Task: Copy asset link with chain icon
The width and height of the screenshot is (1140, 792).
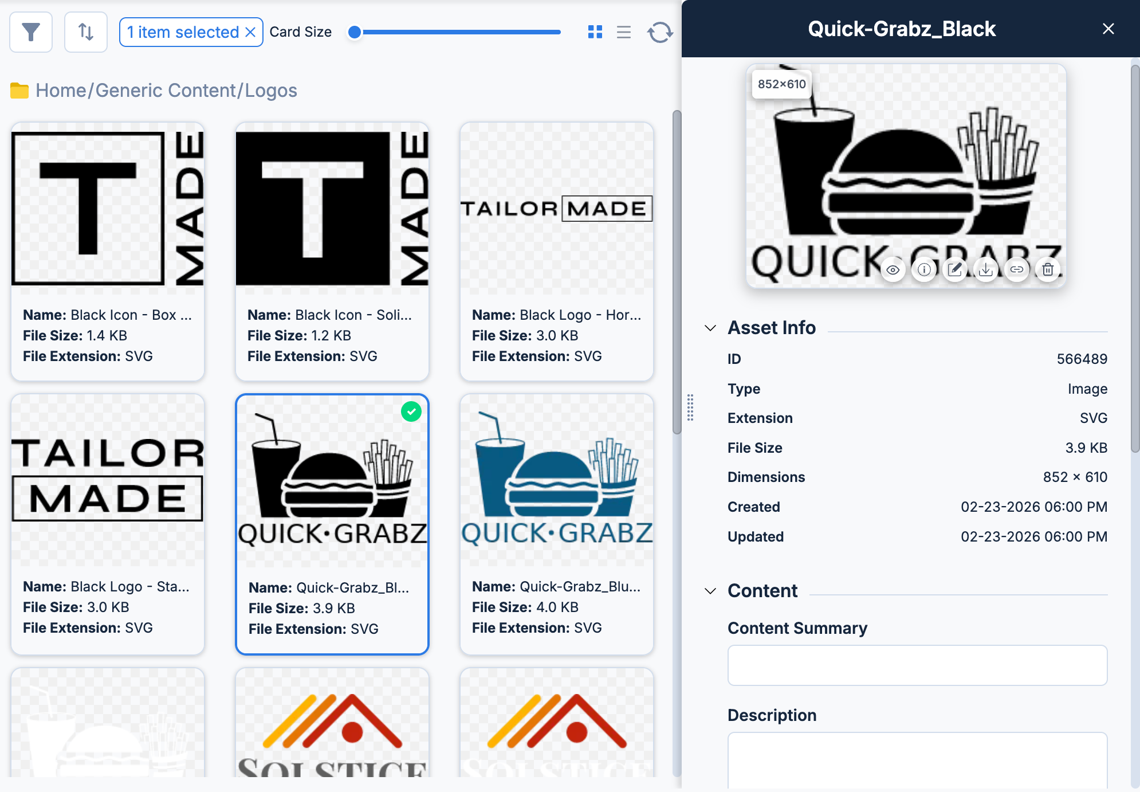Action: pos(1017,269)
